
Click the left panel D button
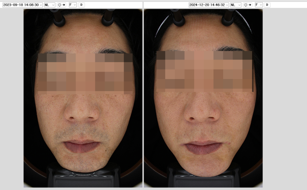(81, 5)
